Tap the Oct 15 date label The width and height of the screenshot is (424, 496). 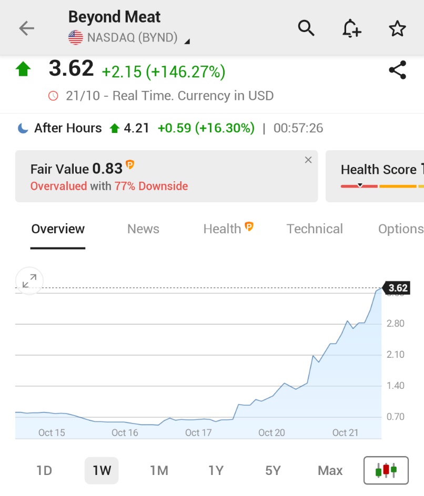pos(52,432)
